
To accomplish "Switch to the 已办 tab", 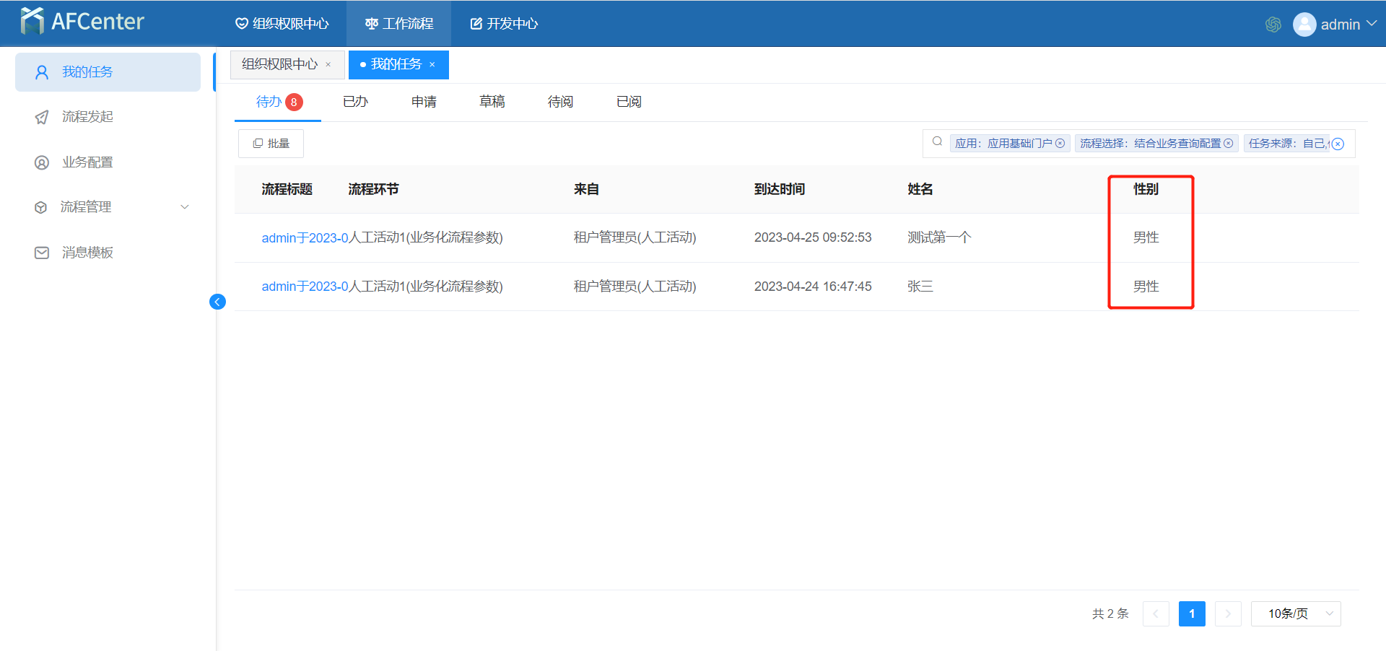I will pyautogui.click(x=355, y=102).
